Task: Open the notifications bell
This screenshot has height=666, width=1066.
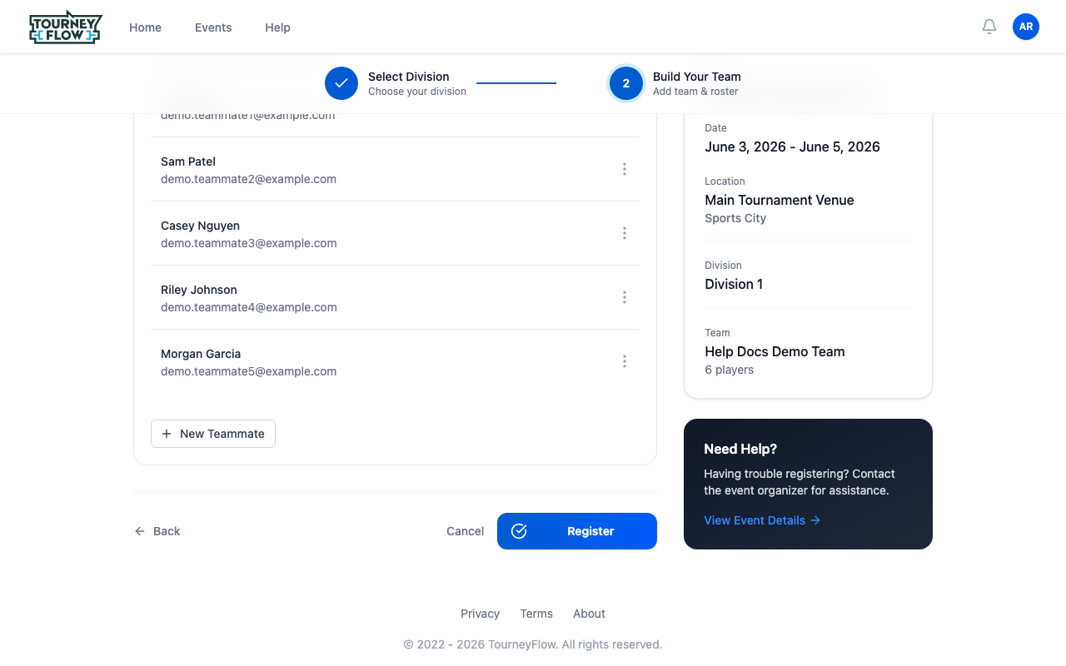Action: [x=989, y=27]
